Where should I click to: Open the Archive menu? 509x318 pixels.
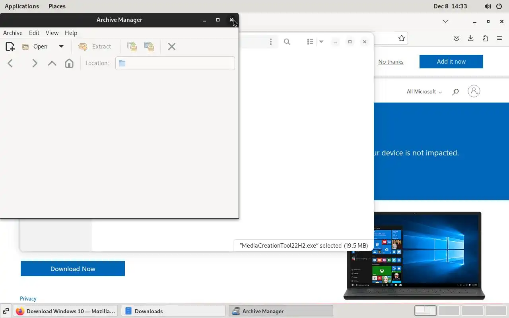(x=13, y=33)
